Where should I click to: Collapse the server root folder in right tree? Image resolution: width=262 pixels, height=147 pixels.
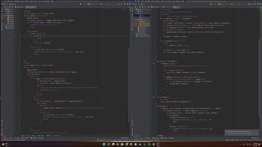135,9
